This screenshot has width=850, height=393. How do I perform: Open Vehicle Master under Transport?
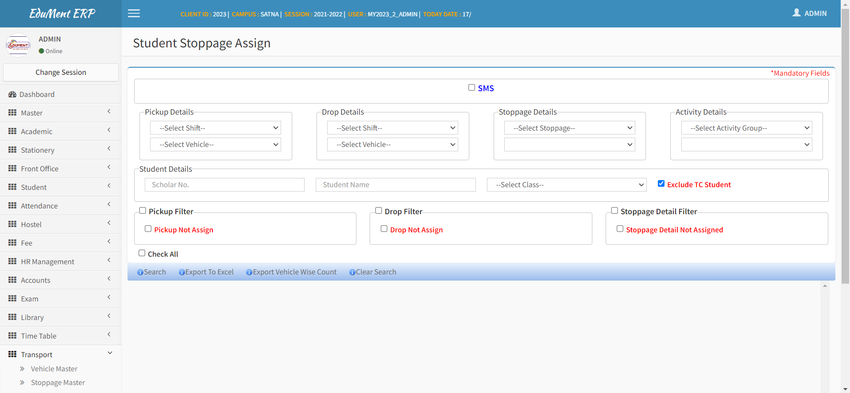pos(54,369)
